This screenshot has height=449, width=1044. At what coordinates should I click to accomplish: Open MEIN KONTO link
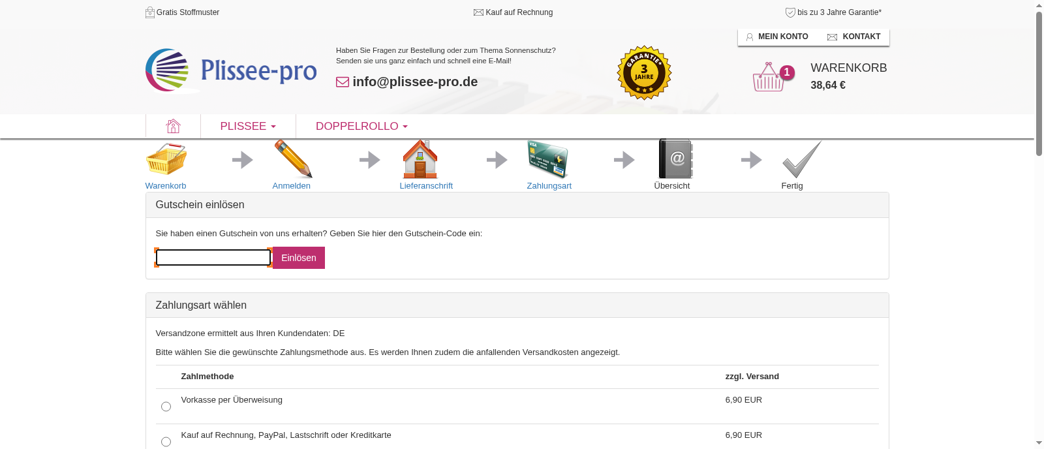[783, 37]
